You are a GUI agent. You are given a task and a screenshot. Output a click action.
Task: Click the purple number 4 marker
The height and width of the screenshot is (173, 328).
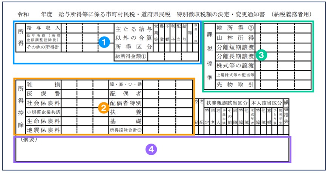tap(151, 149)
